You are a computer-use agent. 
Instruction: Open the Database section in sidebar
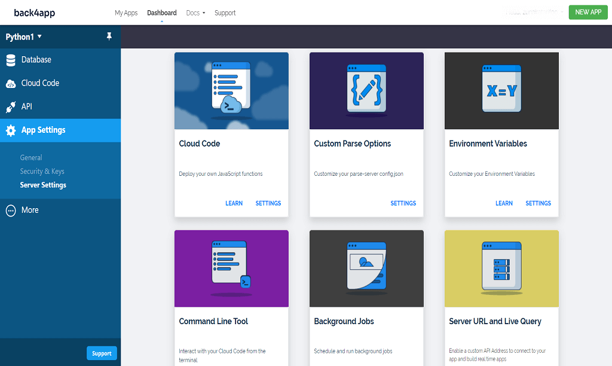point(60,60)
